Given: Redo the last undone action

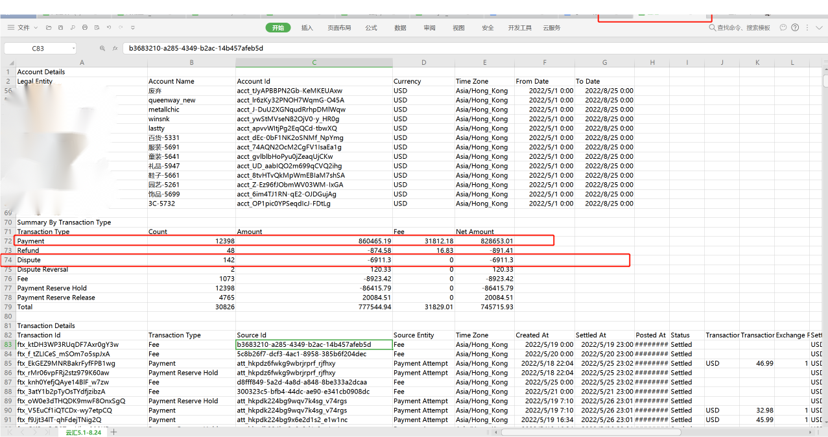Looking at the screenshot, I should pos(121,27).
